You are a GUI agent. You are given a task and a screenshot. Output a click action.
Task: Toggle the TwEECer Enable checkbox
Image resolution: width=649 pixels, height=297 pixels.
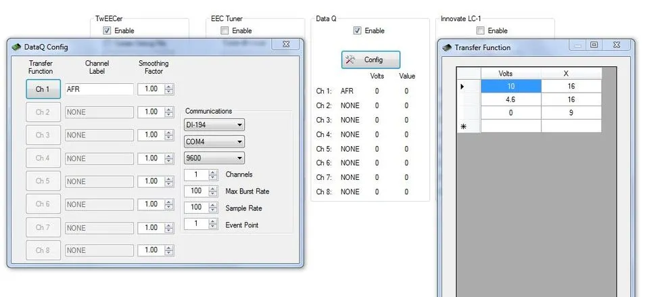(x=107, y=30)
